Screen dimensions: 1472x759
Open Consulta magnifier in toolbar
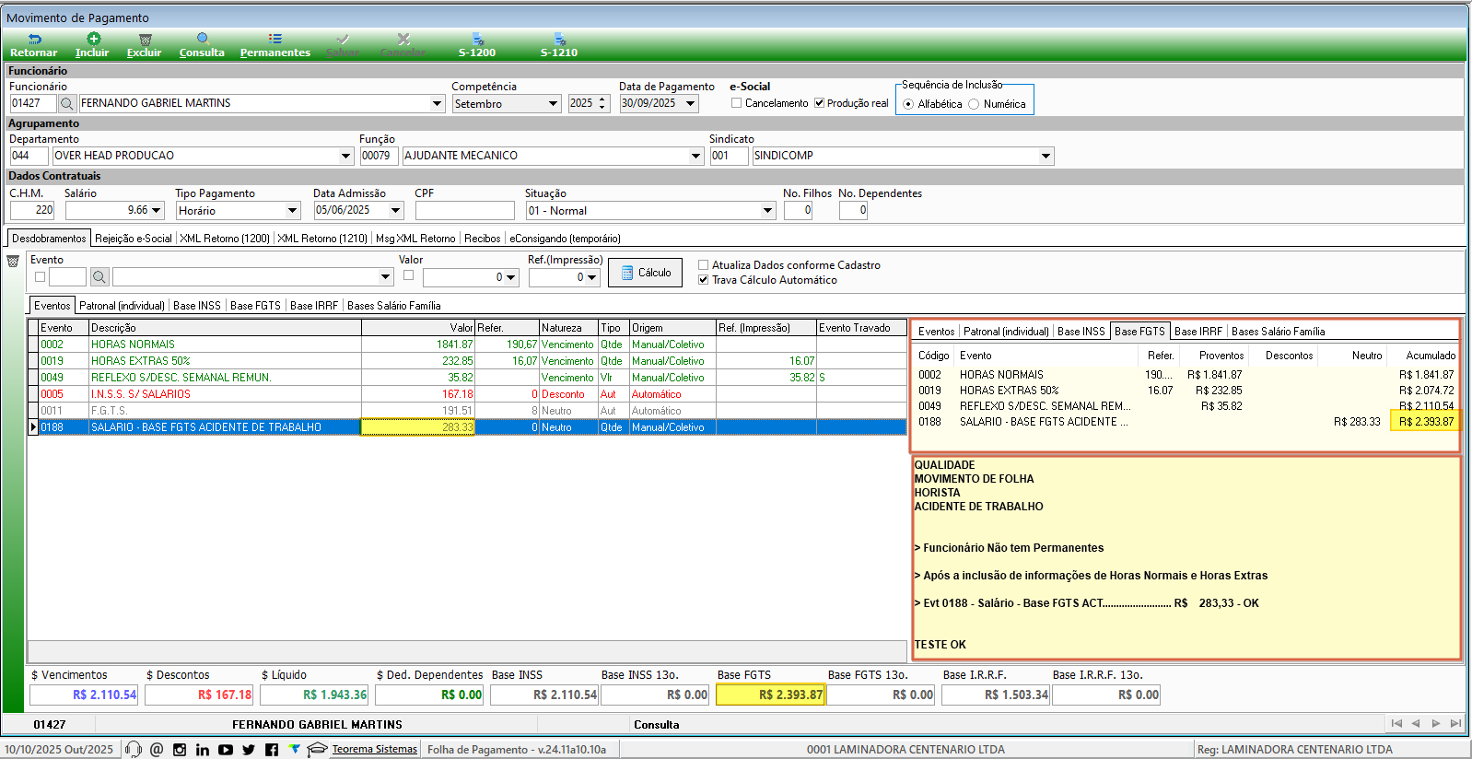pyautogui.click(x=203, y=39)
